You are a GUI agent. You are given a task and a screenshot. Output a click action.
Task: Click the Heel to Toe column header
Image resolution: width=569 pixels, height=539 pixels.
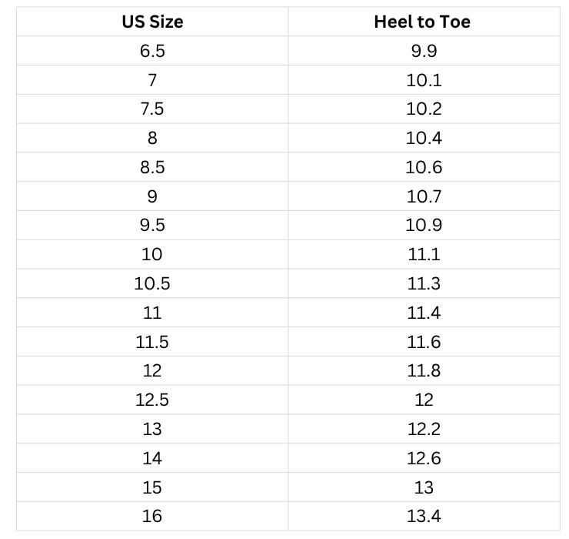coord(423,22)
